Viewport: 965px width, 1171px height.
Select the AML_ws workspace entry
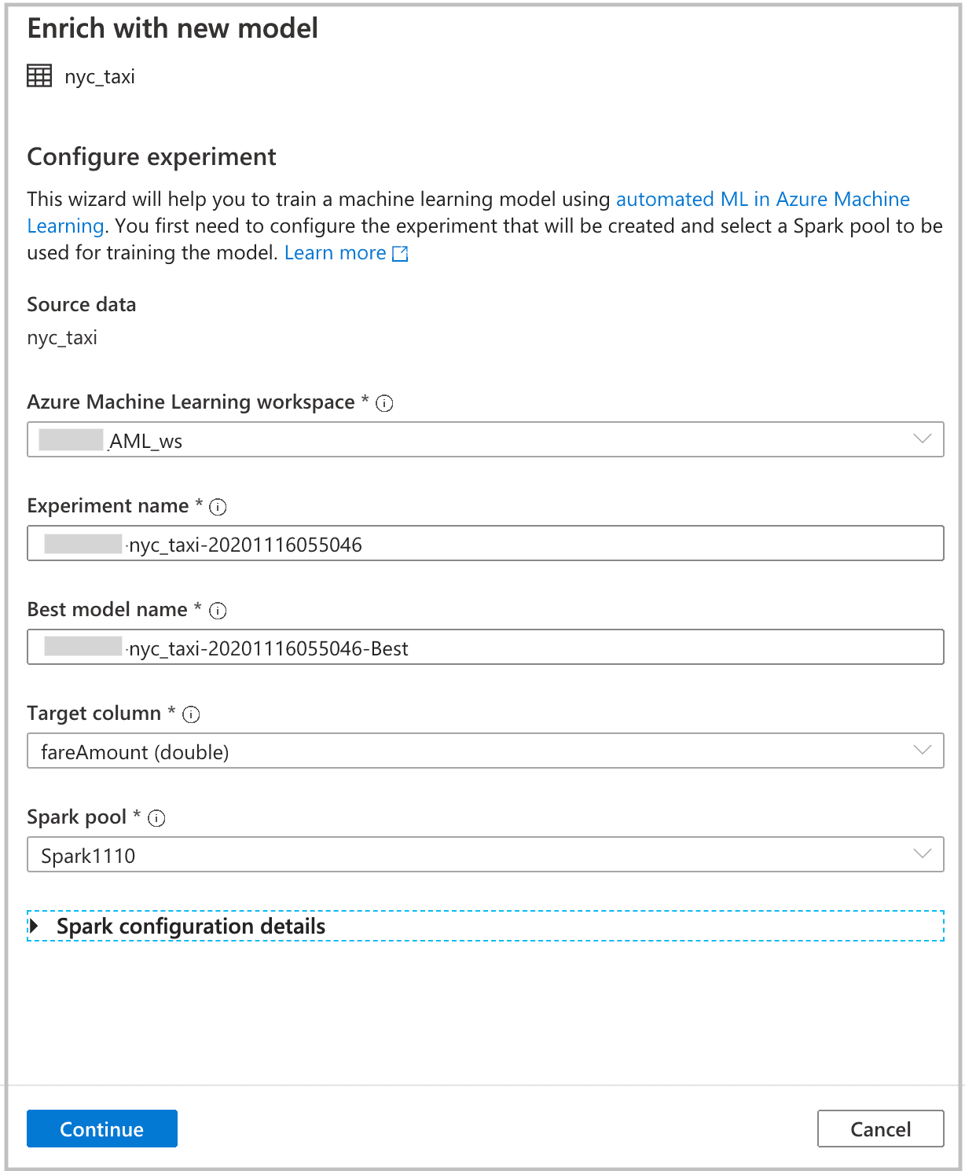[141, 440]
